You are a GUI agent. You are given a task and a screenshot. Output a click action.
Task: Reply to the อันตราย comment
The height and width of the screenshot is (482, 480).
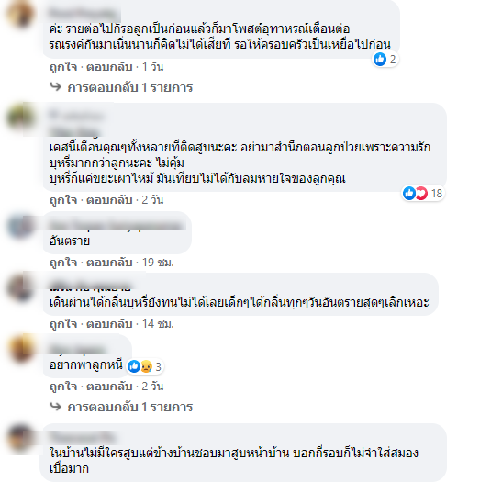tap(109, 263)
